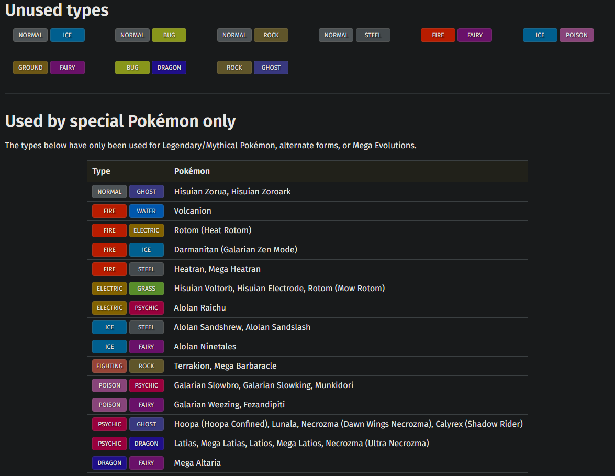Click the 'Rotom (Heat Rotom)' cell
615x476 pixels.
pos(348,230)
